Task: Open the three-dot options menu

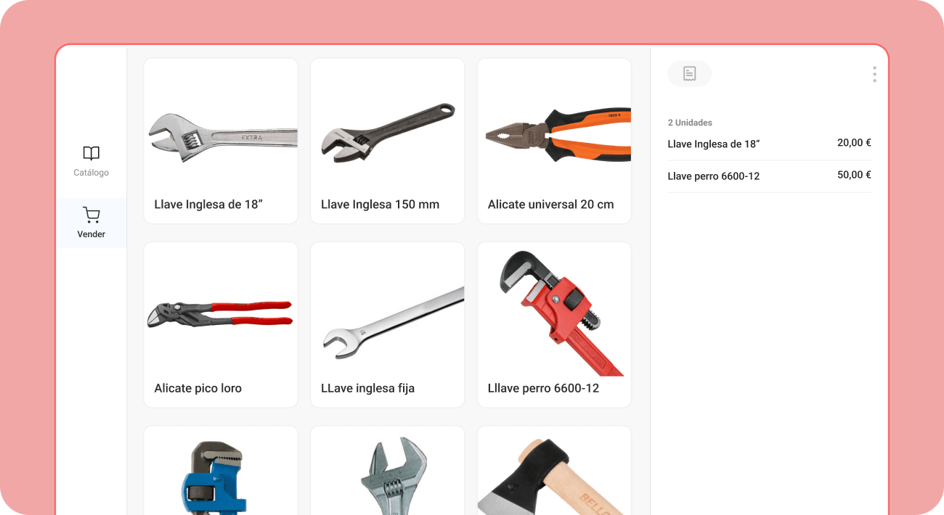Action: point(874,74)
